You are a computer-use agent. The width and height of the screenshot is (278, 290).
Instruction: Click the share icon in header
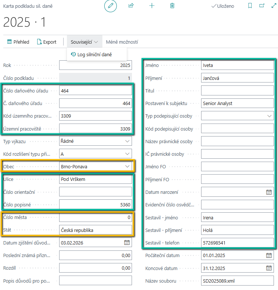point(131,6)
